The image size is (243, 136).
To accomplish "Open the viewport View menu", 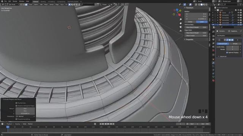I will [x=31, y=5].
